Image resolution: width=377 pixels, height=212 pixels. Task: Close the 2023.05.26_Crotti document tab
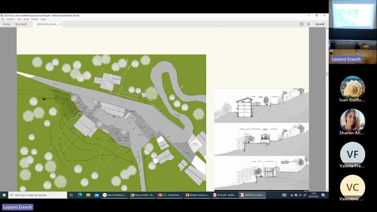61,24
